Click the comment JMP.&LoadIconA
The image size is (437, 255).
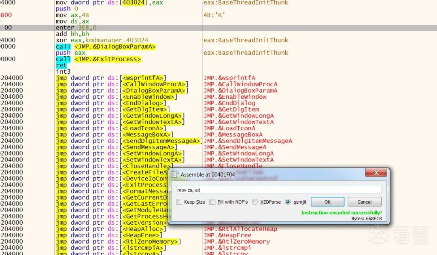point(229,128)
